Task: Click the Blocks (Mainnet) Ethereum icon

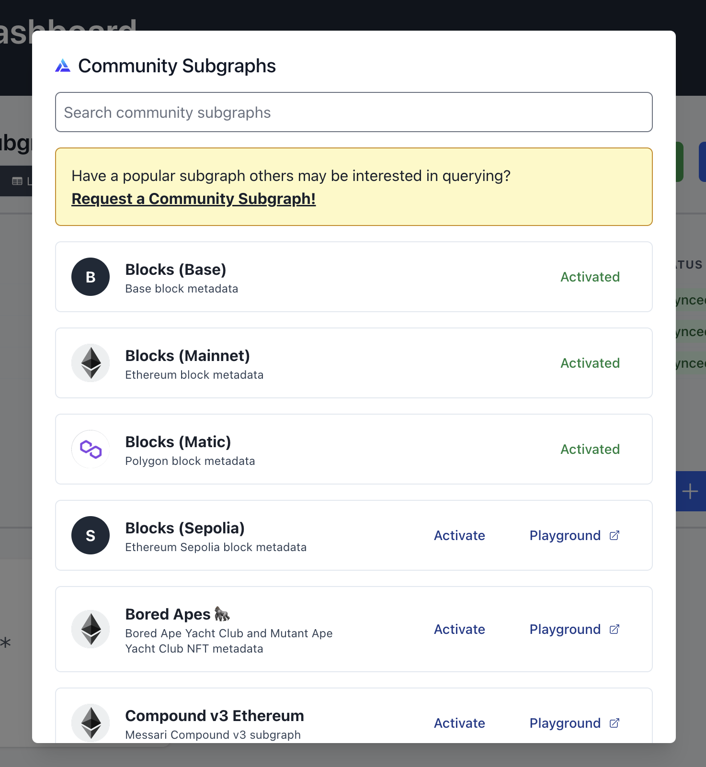Action: tap(91, 363)
